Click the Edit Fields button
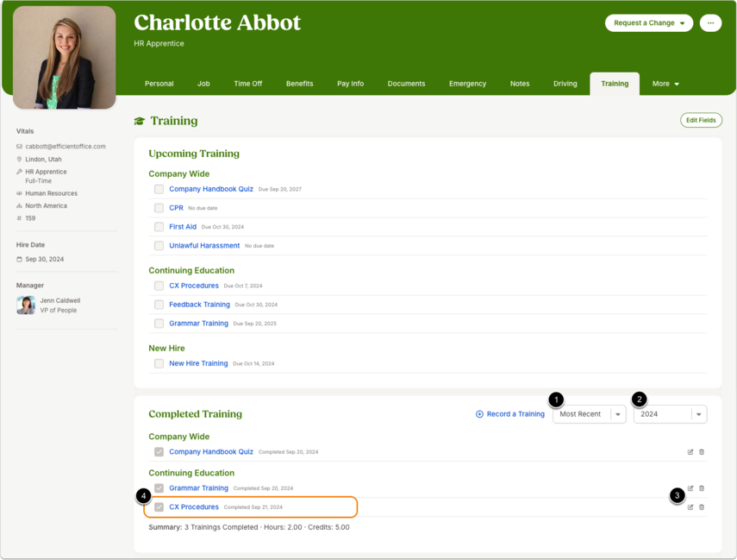Screen dimensions: 737x560 [x=701, y=120]
